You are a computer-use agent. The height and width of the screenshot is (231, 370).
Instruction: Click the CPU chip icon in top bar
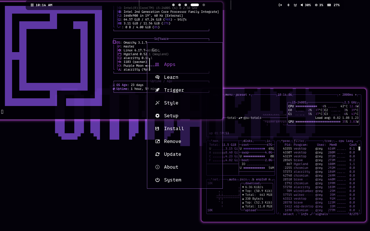tap(316, 5)
